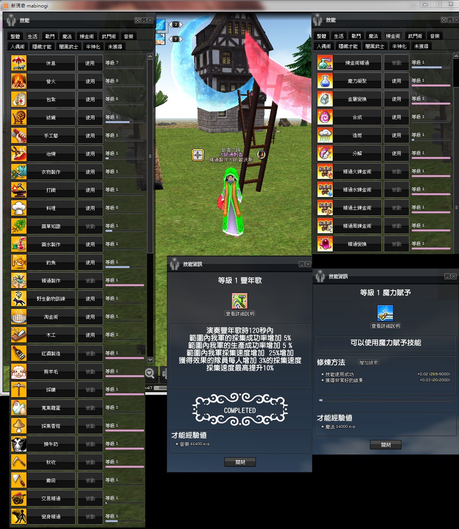Open the 魔法 tab in left skill window
The height and width of the screenshot is (529, 459).
point(67,36)
